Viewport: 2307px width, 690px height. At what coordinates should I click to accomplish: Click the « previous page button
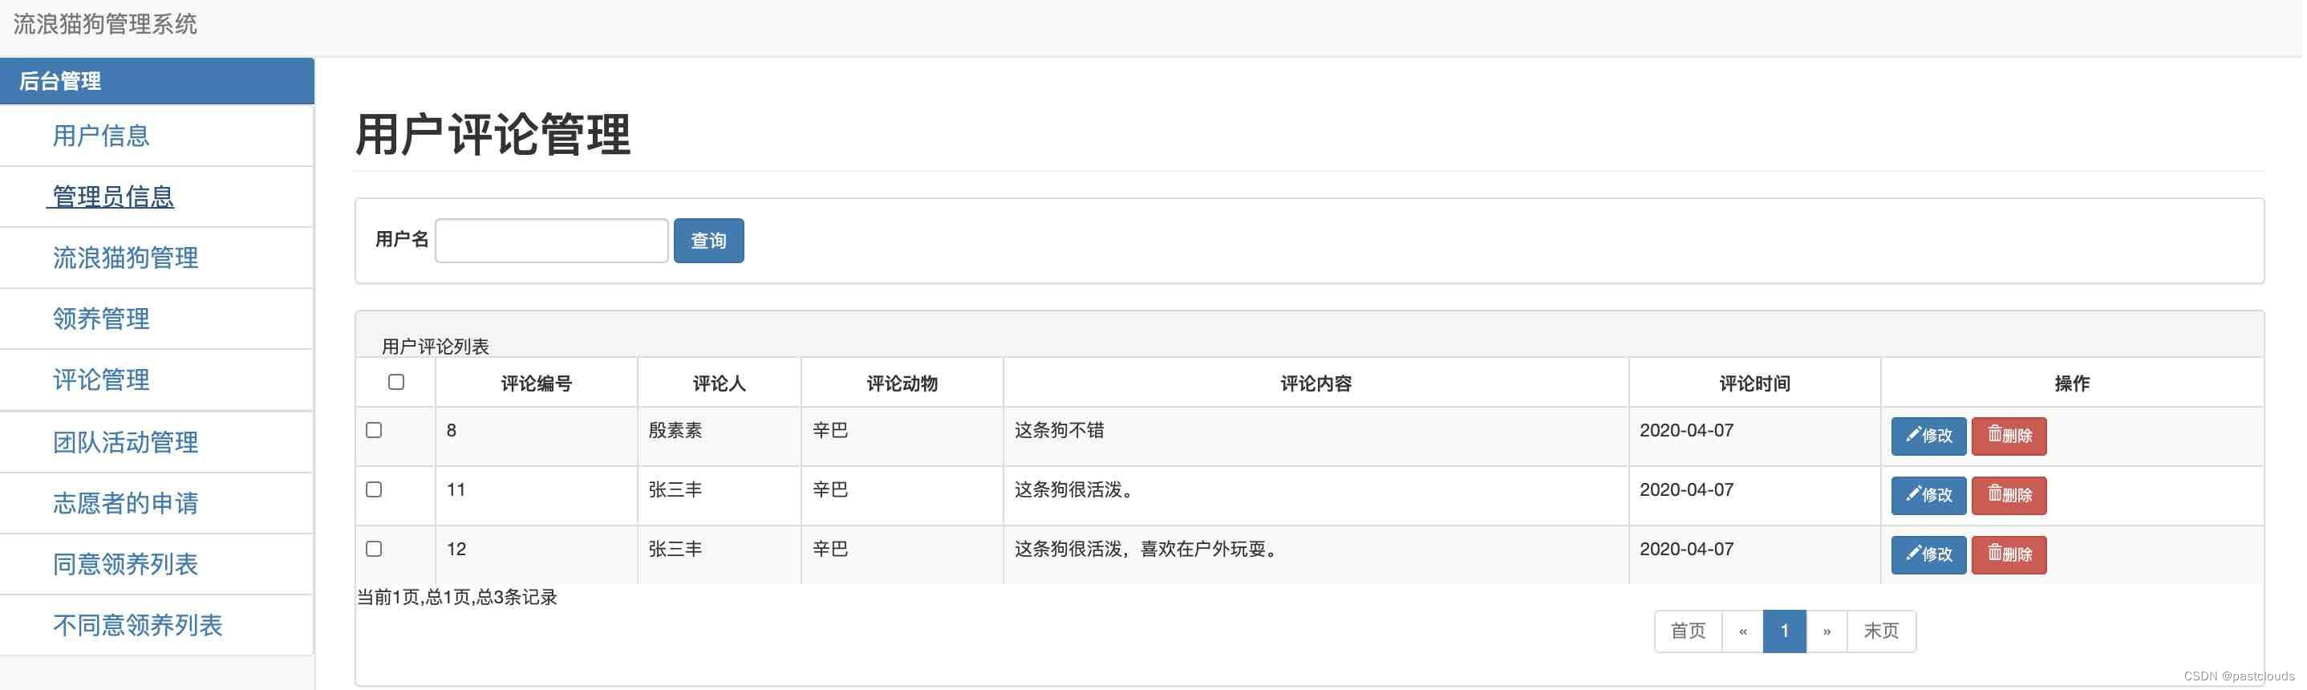(1746, 631)
